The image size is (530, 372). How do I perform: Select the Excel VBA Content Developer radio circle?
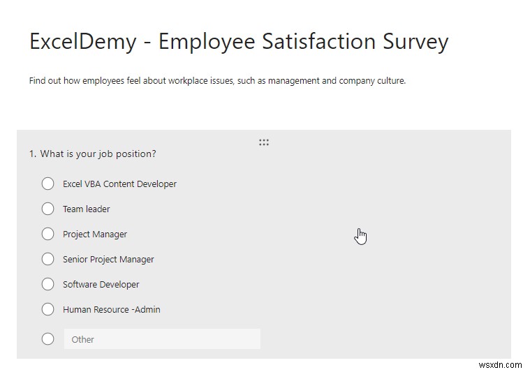click(x=47, y=184)
